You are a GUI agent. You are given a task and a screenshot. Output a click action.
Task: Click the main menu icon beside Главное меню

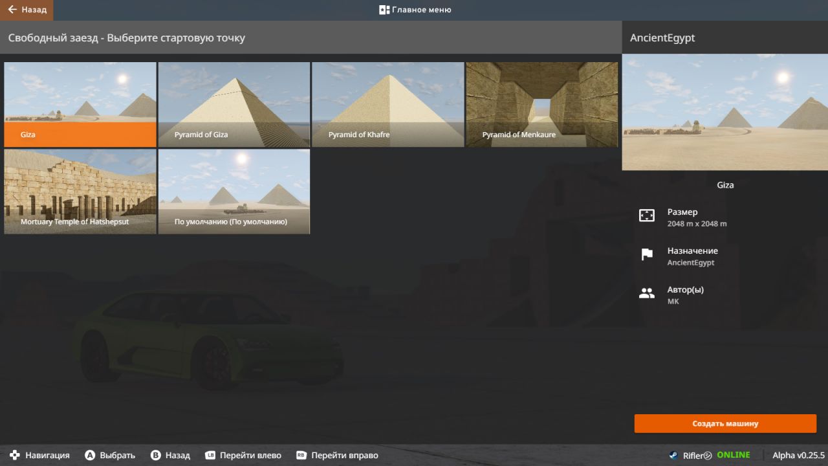coord(384,10)
